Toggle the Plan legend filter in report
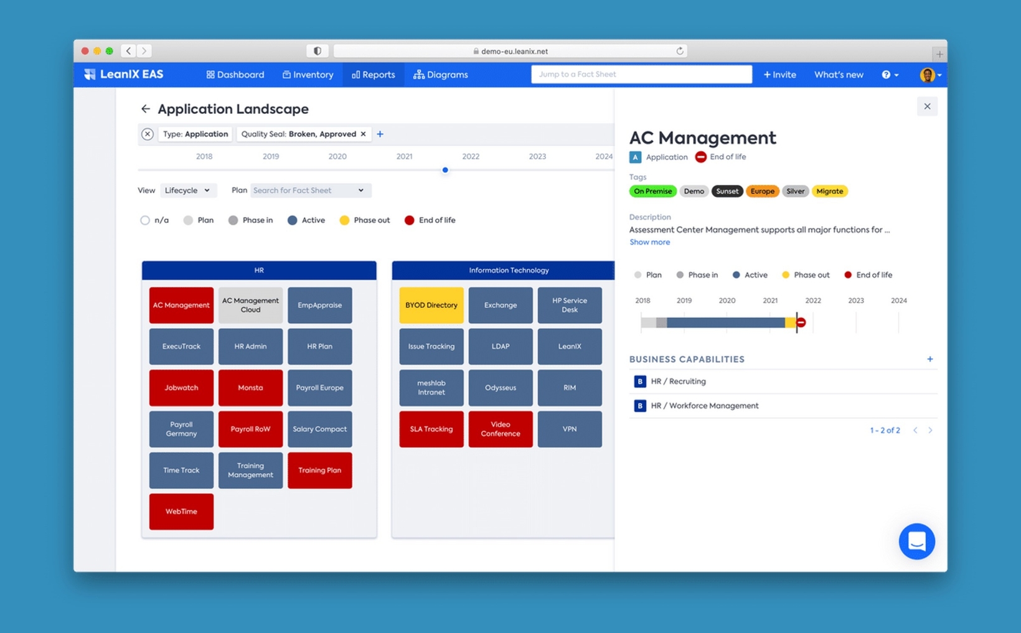Screen dimensions: 1021x633 tap(198, 220)
